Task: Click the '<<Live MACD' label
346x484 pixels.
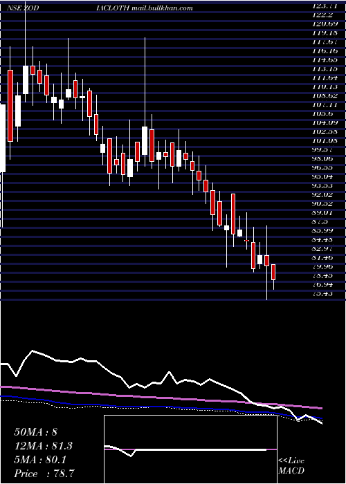Action: (x=291, y=466)
